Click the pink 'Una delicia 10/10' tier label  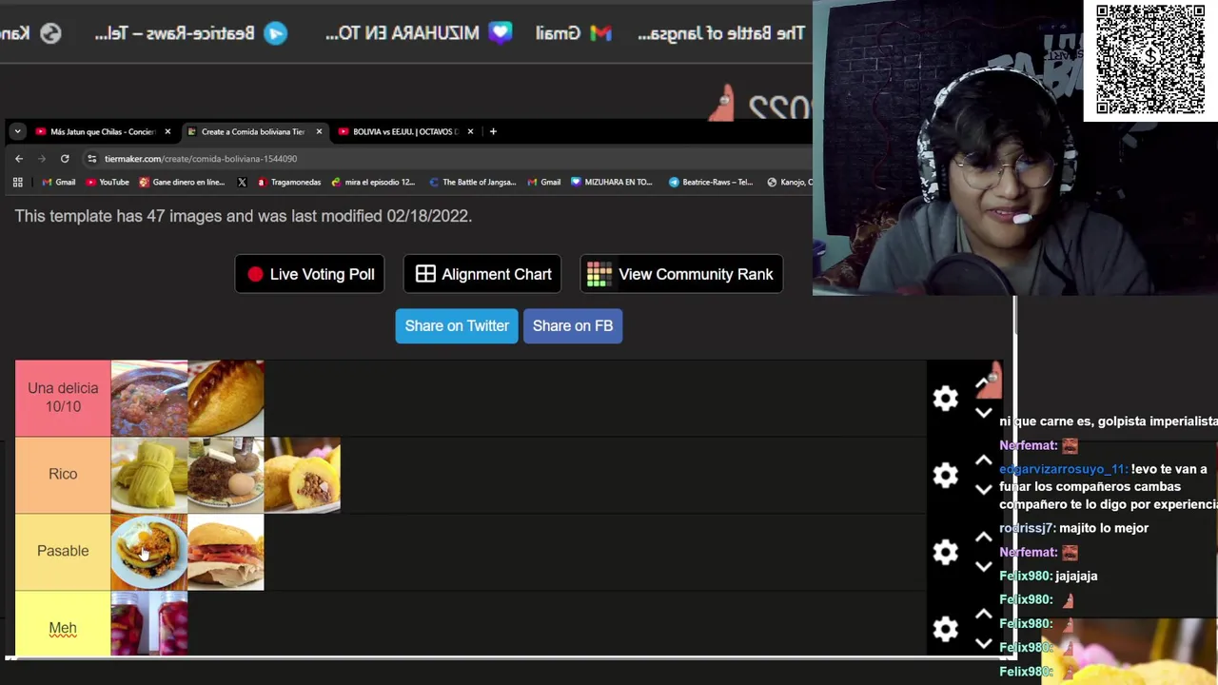coord(63,398)
